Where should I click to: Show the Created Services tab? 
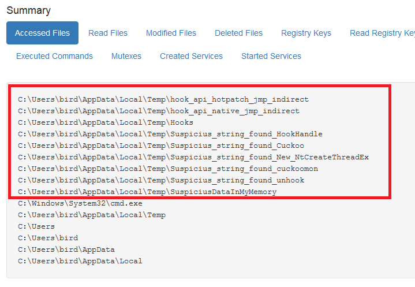click(191, 56)
